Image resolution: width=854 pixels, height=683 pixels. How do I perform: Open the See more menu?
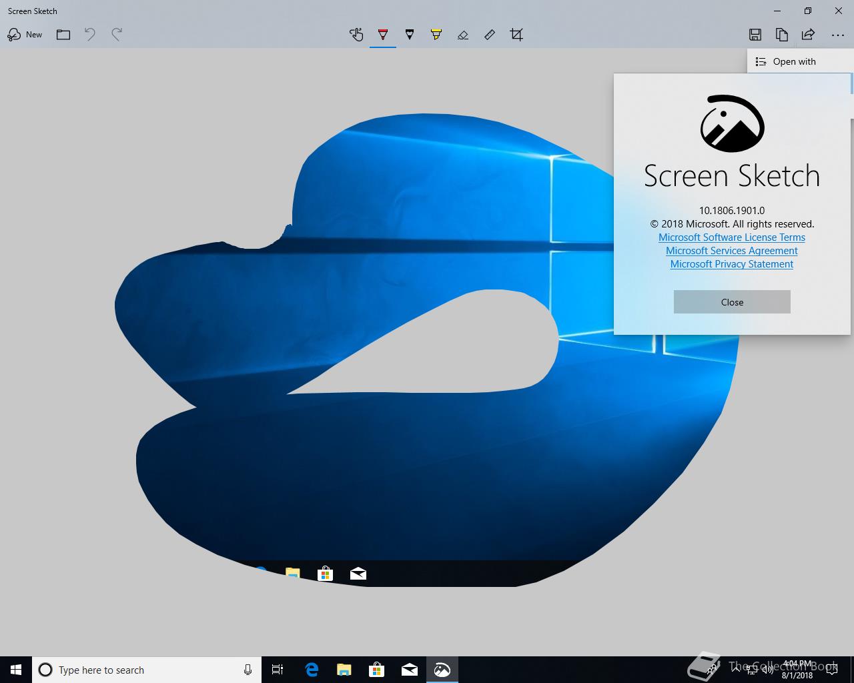tap(838, 35)
